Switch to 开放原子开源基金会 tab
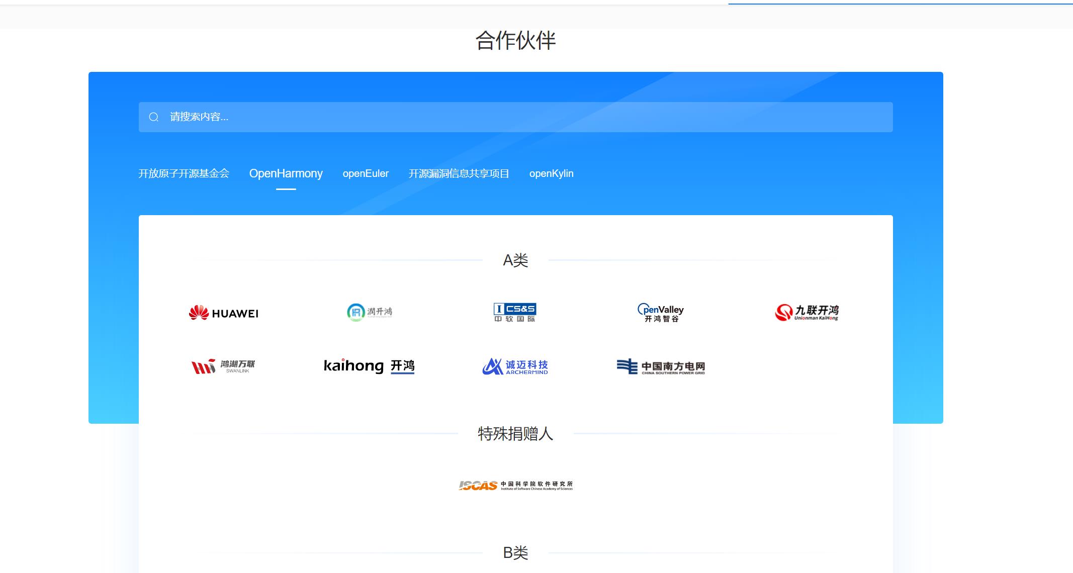The width and height of the screenshot is (1073, 573). point(184,173)
